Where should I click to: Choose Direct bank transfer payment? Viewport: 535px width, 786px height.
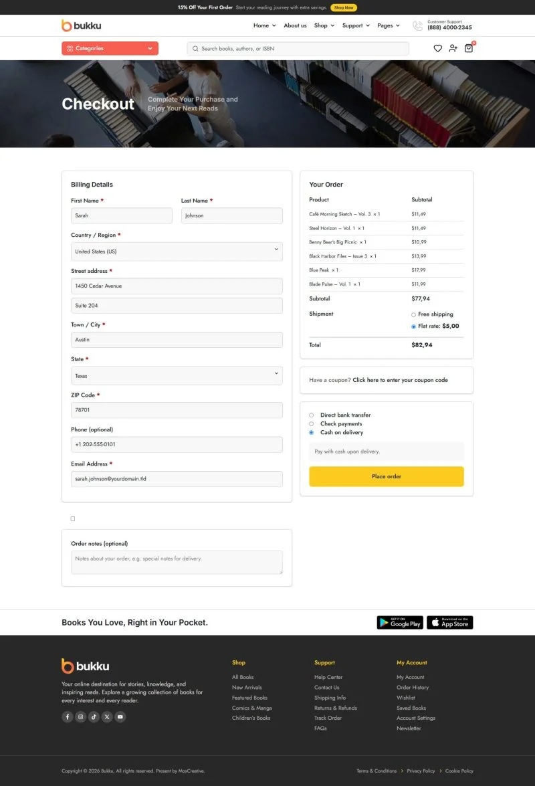(311, 415)
